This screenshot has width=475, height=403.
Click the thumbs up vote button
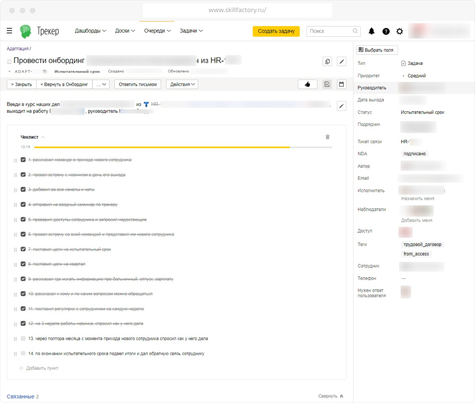tap(307, 84)
